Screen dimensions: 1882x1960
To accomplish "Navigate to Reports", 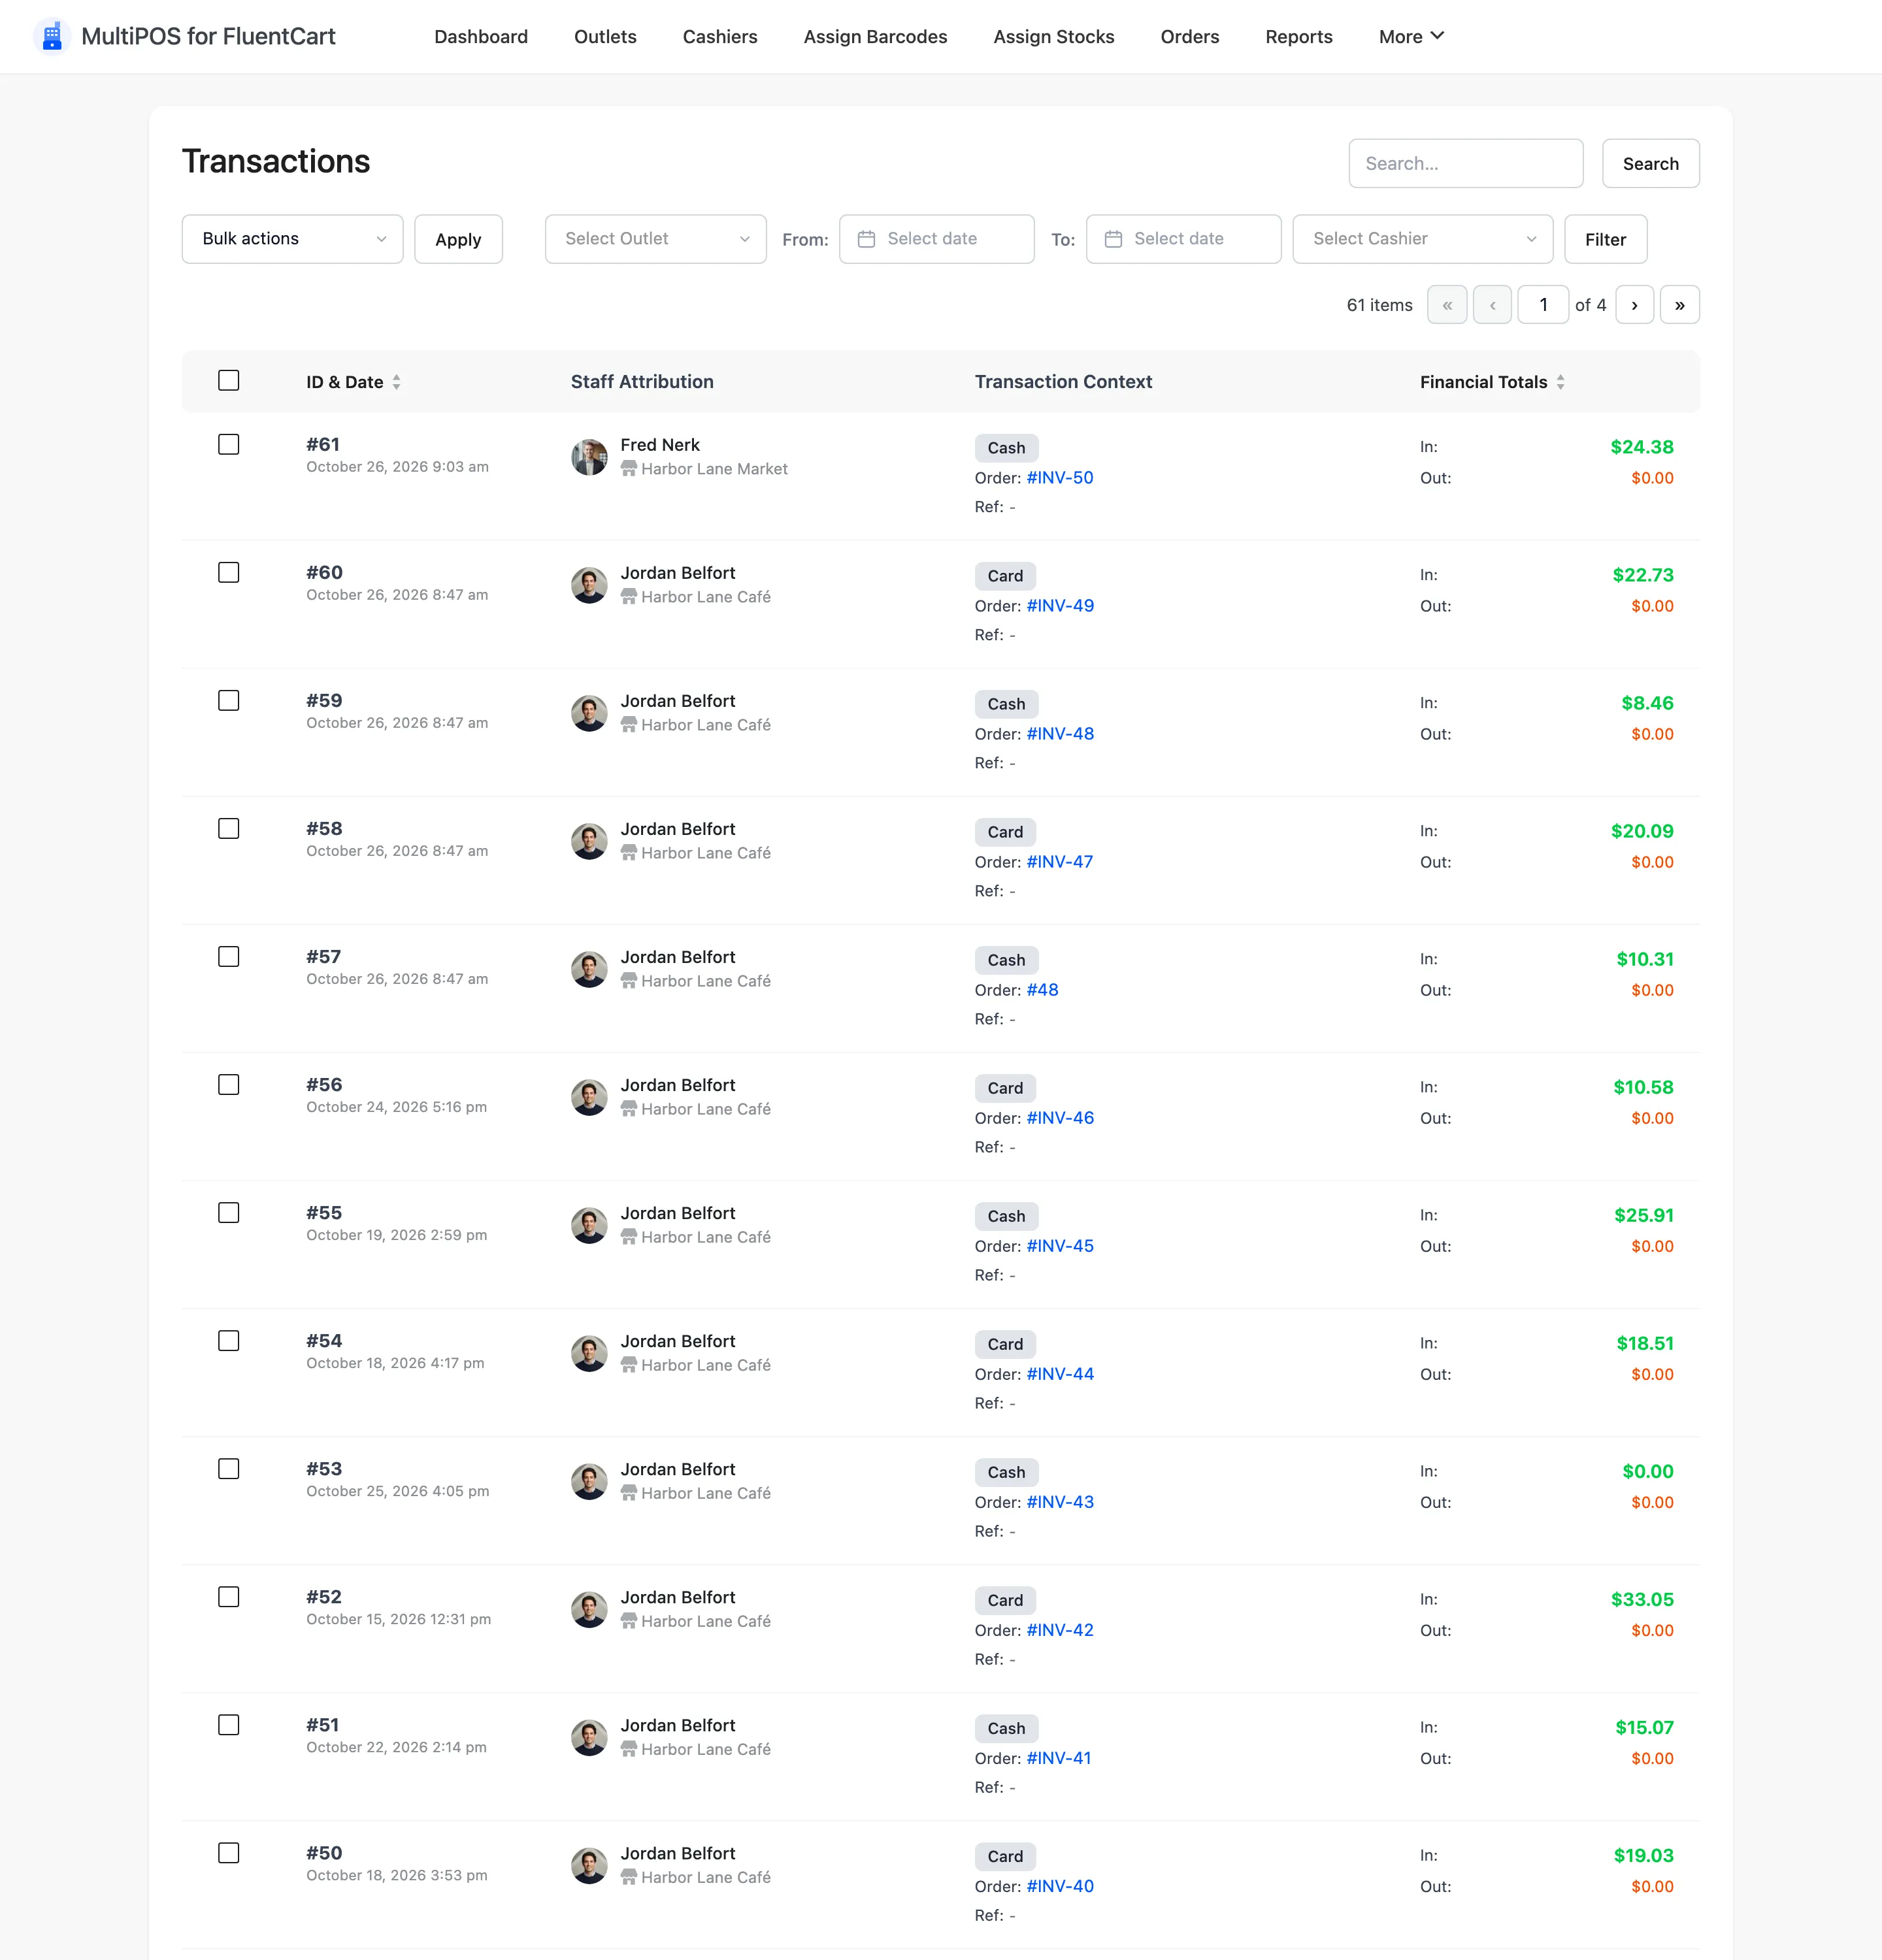I will click(1298, 36).
